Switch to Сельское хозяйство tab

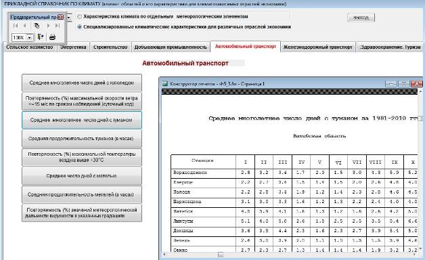pyautogui.click(x=30, y=47)
